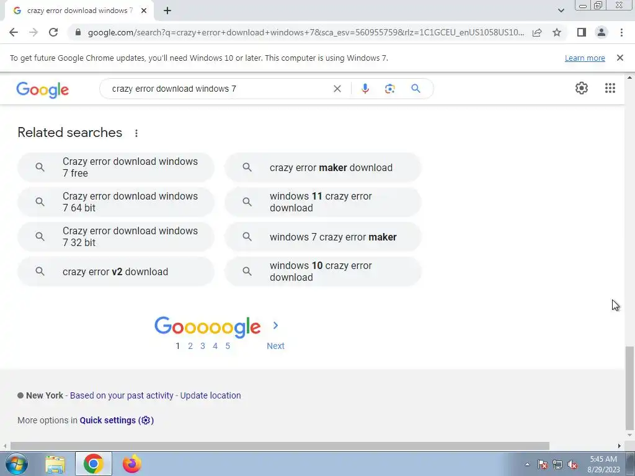Show hidden system tray icons
Screen dimensions: 635x476
point(527,464)
